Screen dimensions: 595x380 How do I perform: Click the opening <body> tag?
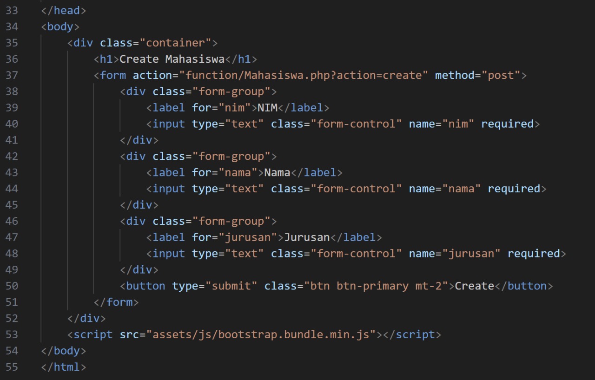(x=60, y=26)
